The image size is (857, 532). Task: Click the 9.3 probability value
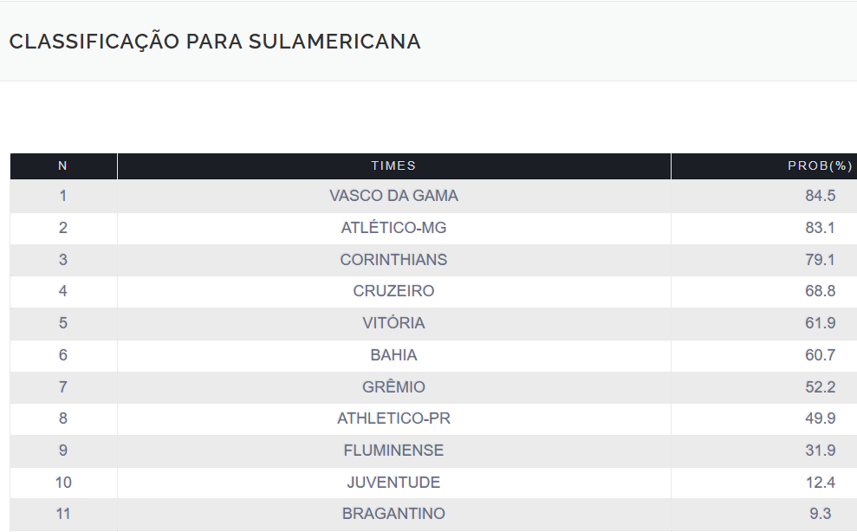820,514
